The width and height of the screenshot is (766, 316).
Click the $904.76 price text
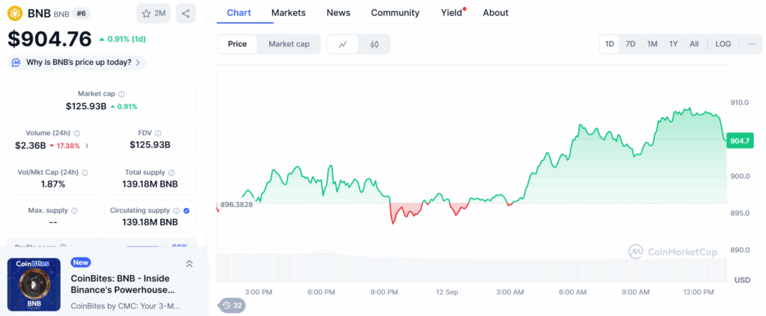coord(49,39)
